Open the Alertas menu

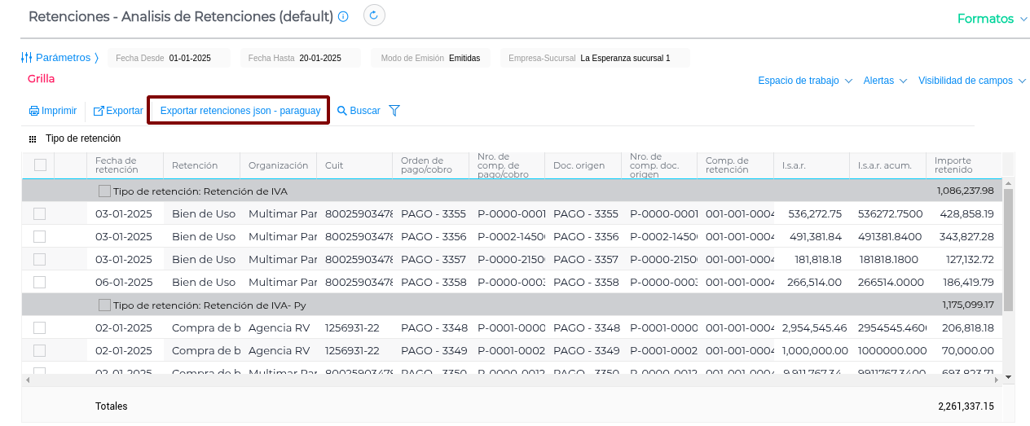[885, 81]
